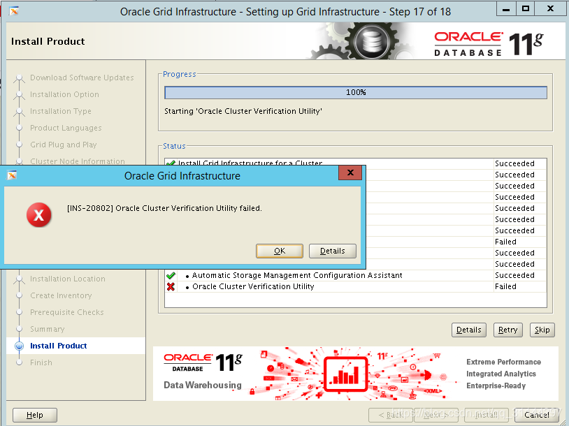Select Automatic Storage Management Configuration Assistant row
Screen dimensions: 569x426
click(356, 275)
